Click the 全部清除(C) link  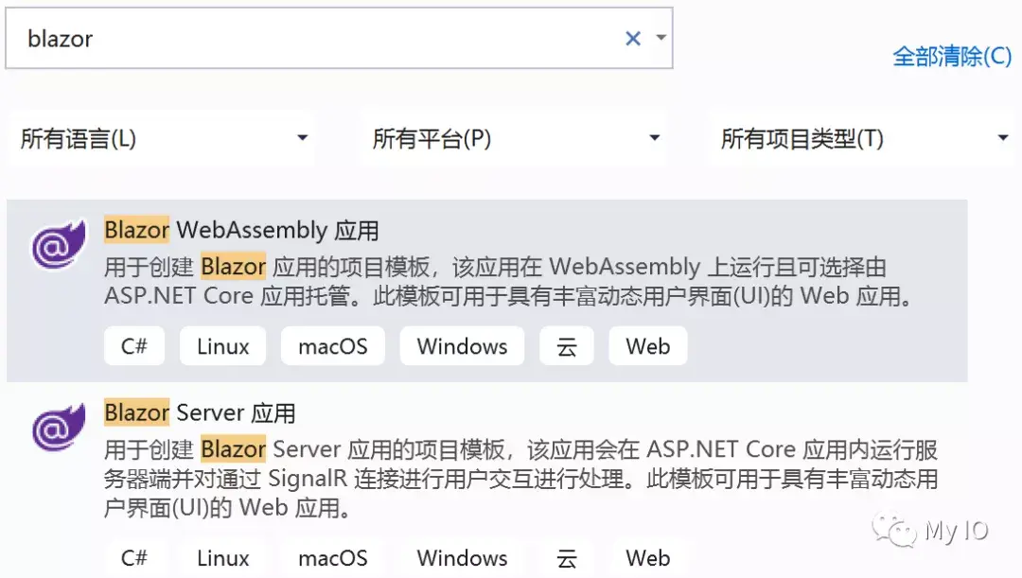[953, 58]
